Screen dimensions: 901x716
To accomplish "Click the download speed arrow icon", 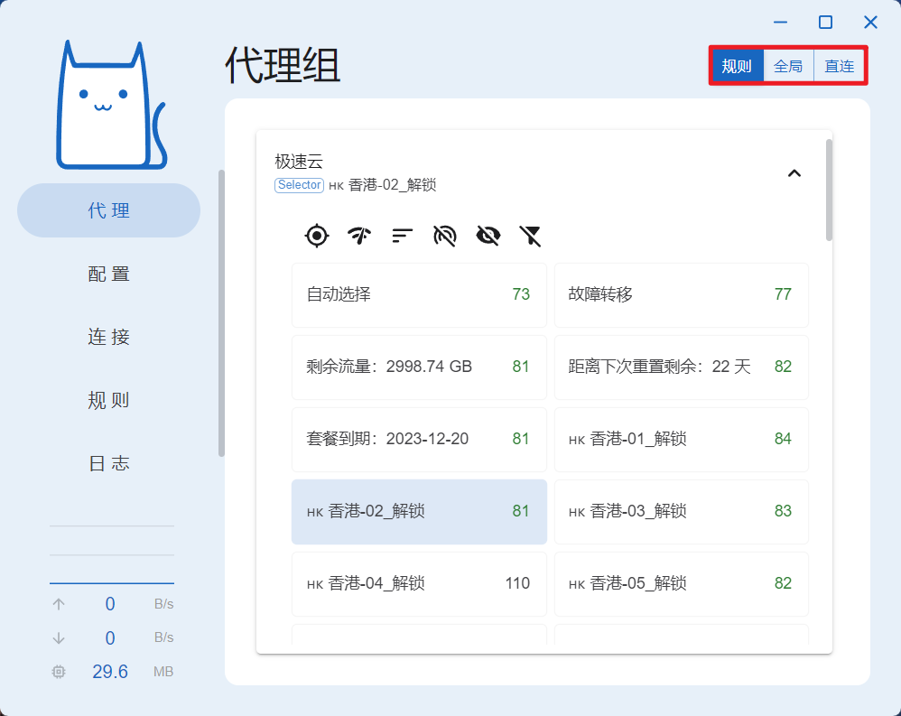I will (x=59, y=637).
